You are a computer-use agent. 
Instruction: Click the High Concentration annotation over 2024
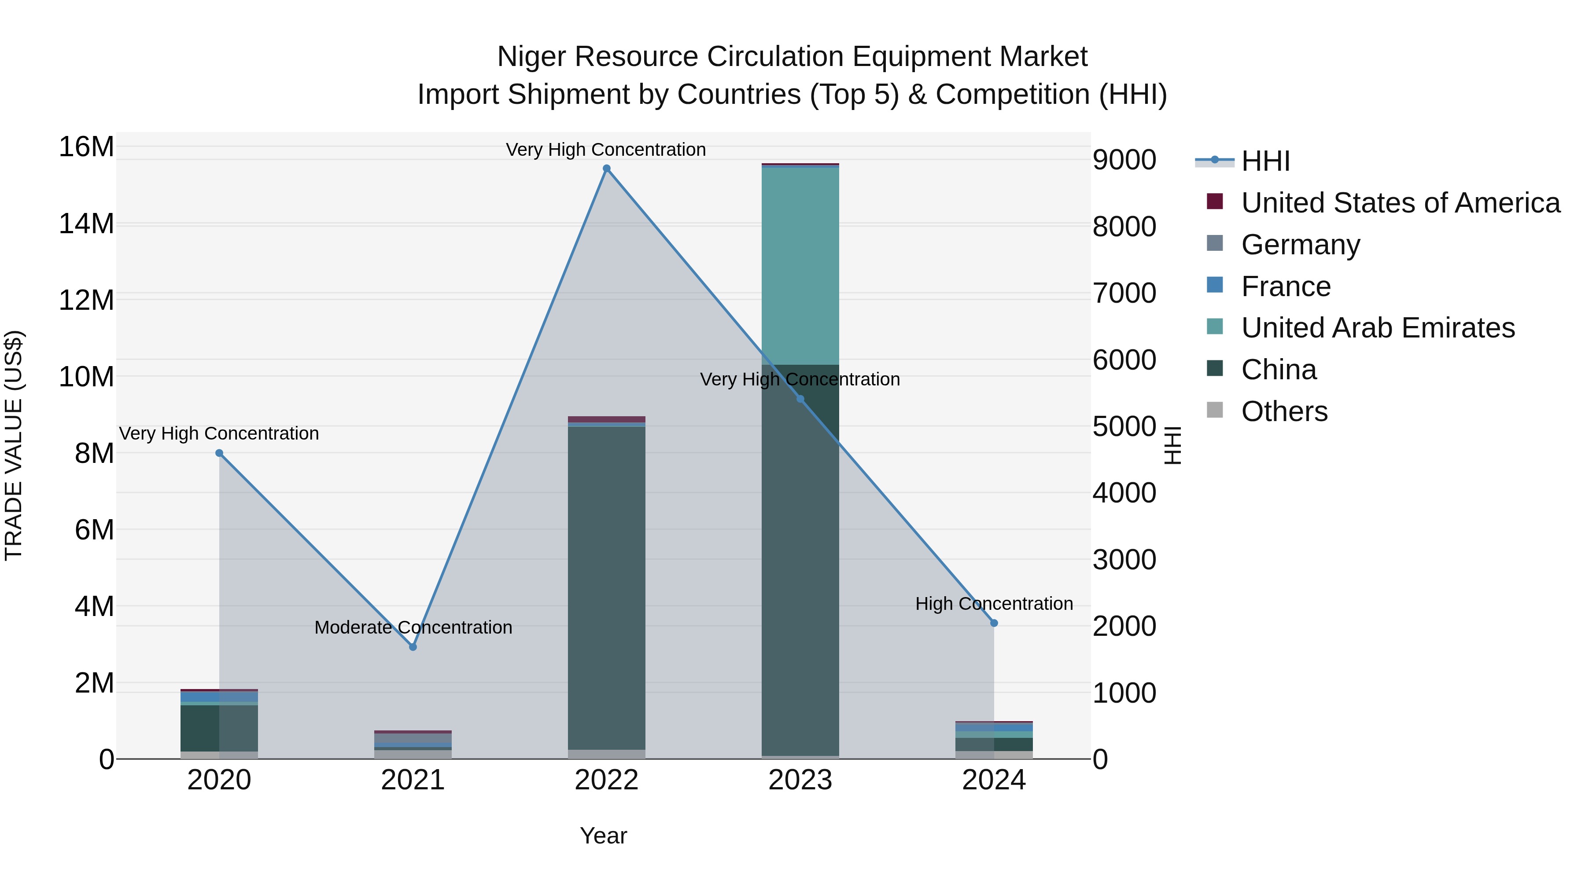pos(994,604)
